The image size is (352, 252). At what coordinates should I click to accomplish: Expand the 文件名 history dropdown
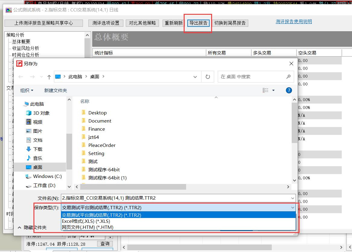293,198
